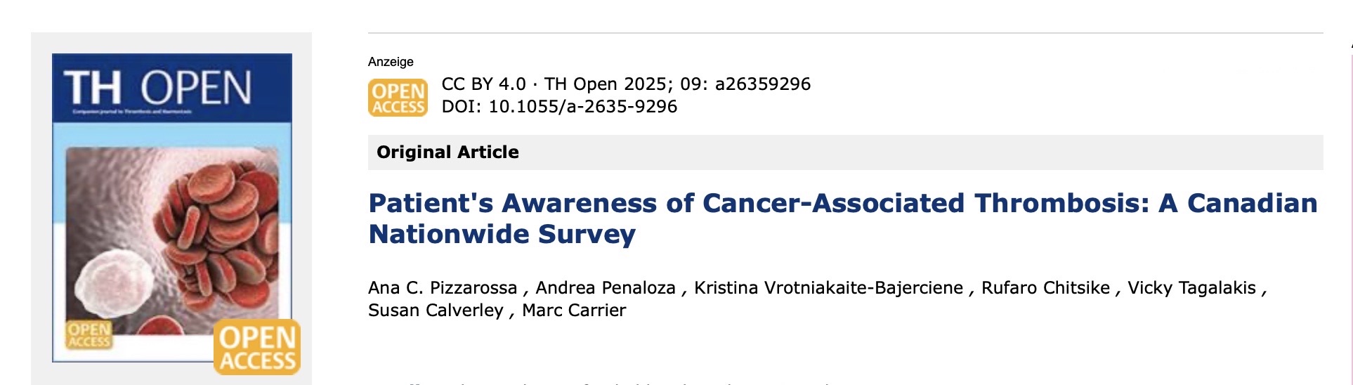The image size is (1353, 385).
Task: Click the CC BY 4.0 license text
Action: 483,84
